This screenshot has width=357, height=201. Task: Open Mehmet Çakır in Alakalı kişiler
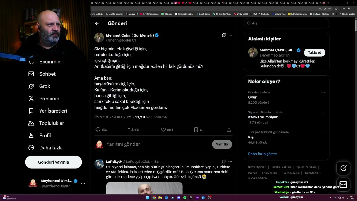(277, 50)
